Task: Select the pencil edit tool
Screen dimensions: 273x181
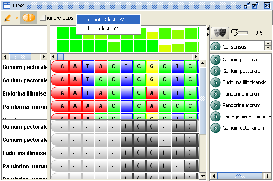Action: (8, 18)
